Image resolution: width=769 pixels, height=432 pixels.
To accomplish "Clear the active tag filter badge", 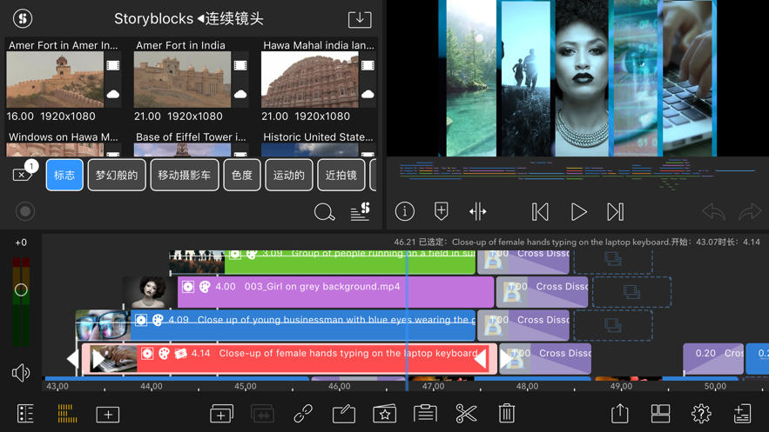I will point(24,174).
